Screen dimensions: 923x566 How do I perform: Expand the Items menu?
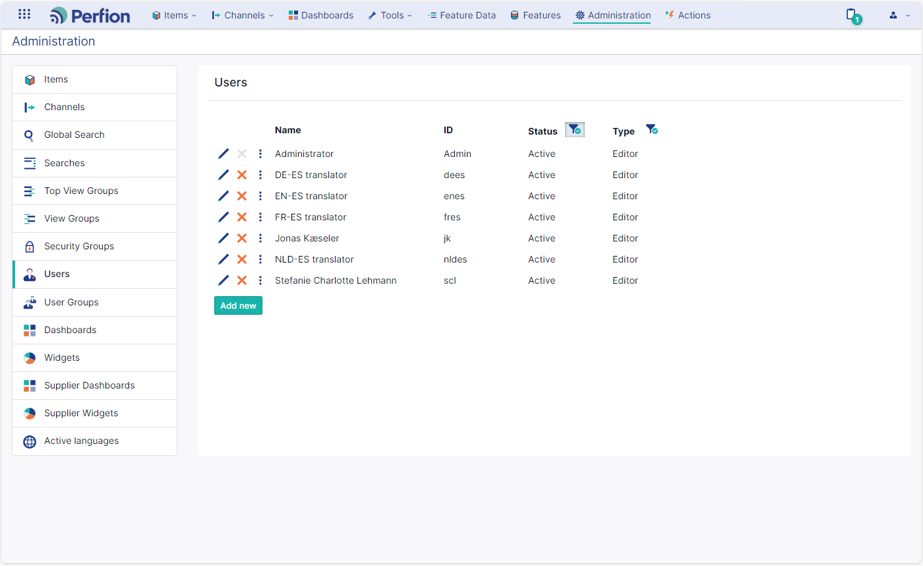(x=174, y=15)
